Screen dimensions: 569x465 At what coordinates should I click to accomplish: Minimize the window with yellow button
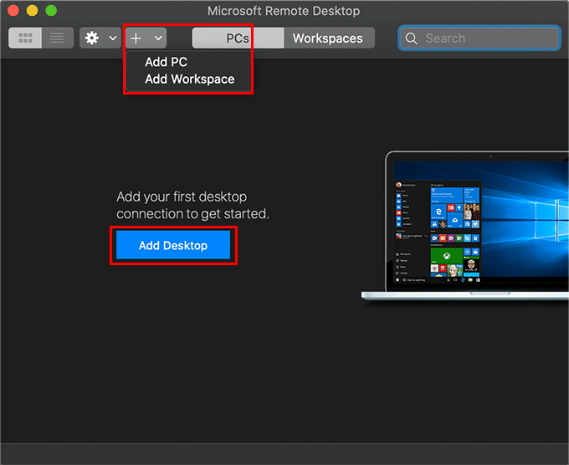33,11
